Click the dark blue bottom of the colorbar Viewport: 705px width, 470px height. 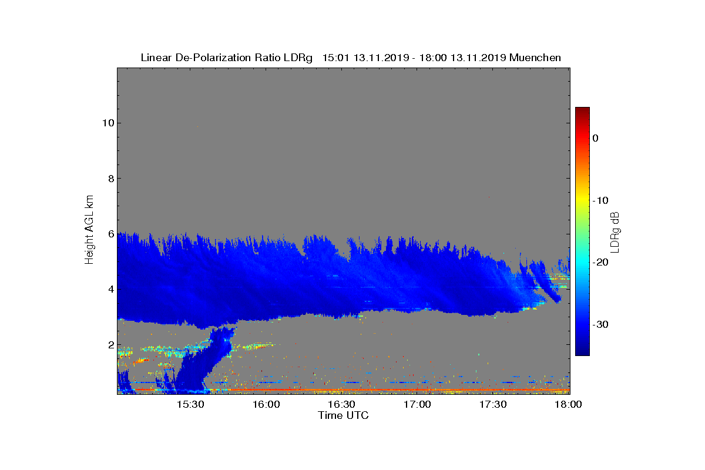(582, 351)
